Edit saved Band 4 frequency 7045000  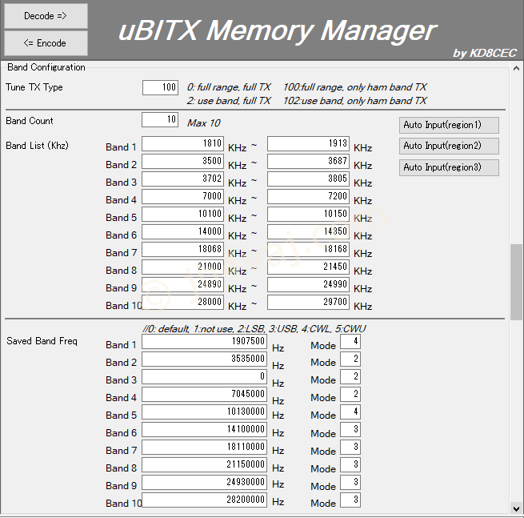click(x=204, y=394)
